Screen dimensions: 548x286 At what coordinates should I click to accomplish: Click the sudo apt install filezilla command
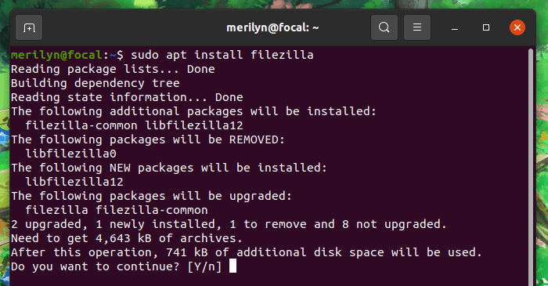tap(222, 55)
